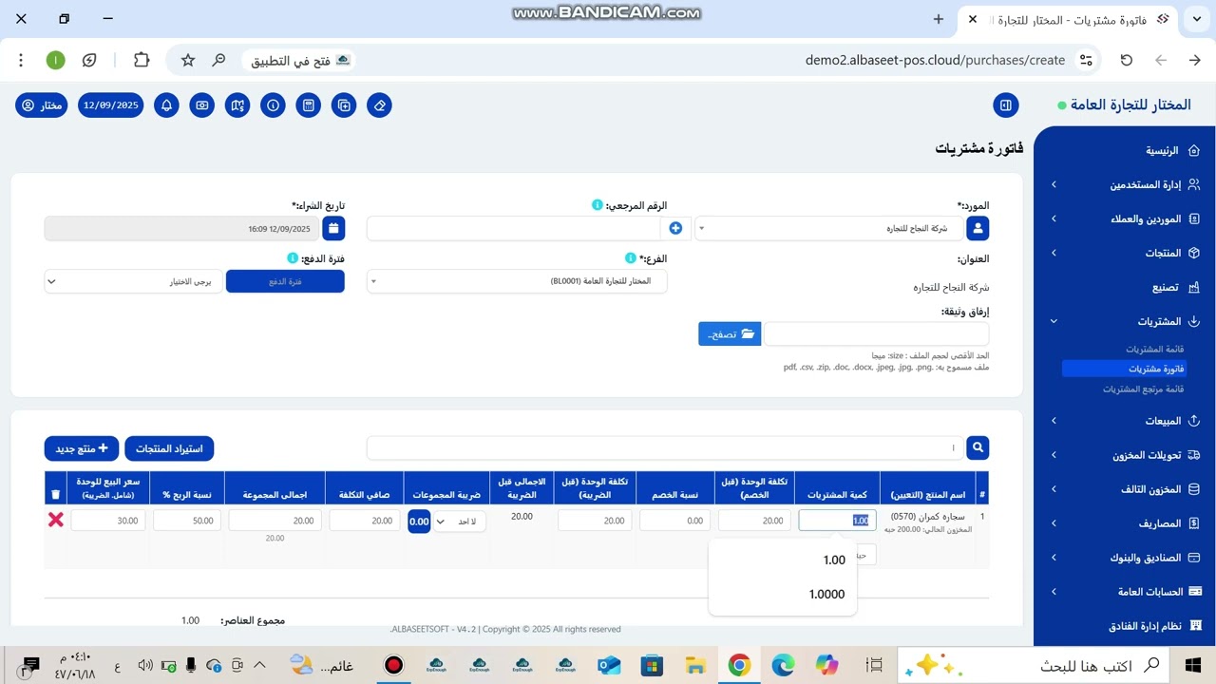
Task: Open the لا احد group tax dropdown
Action: [459, 521]
